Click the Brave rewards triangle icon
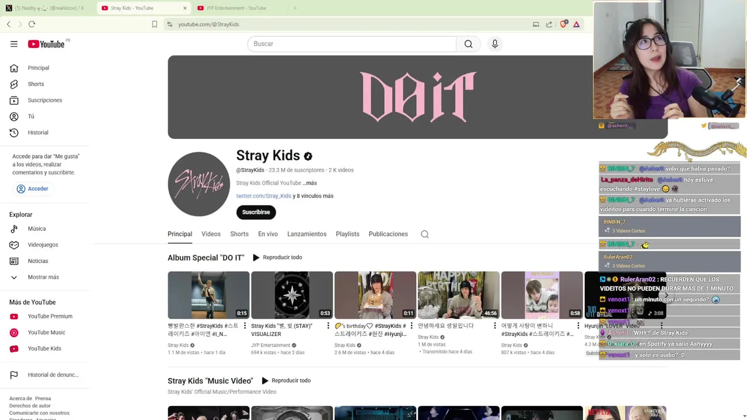The image size is (747, 420). pyautogui.click(x=577, y=24)
